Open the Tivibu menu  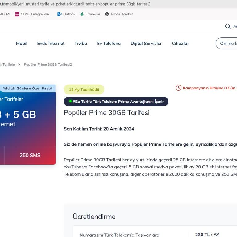click(x=81, y=44)
